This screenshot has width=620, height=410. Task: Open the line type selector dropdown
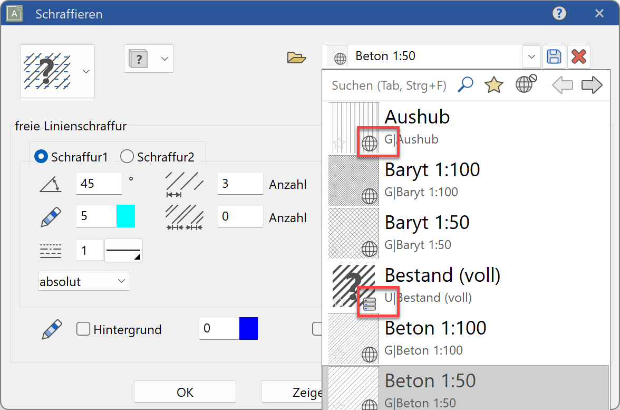(x=123, y=250)
